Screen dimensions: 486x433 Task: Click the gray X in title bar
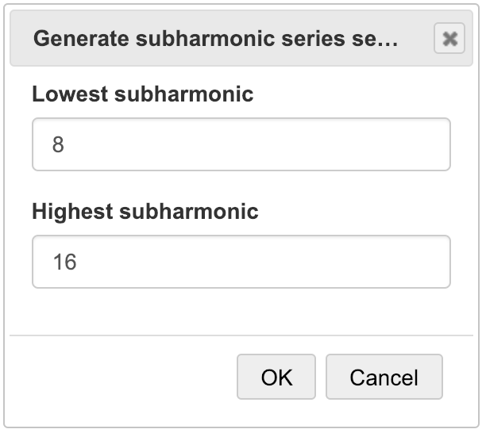click(x=449, y=39)
